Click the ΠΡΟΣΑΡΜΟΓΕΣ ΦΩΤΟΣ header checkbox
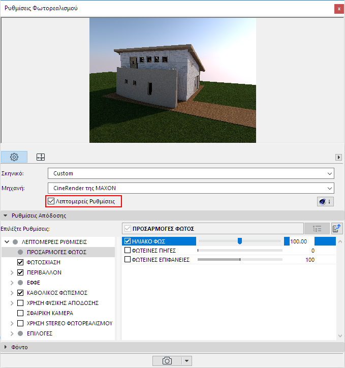 [x=128, y=228]
